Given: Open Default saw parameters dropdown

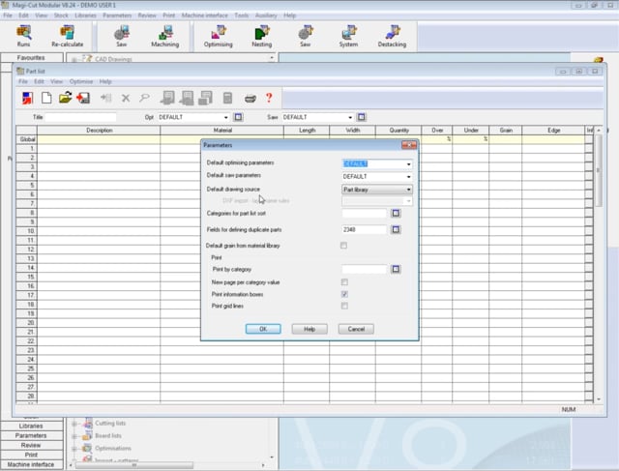Looking at the screenshot, I should (408, 176).
